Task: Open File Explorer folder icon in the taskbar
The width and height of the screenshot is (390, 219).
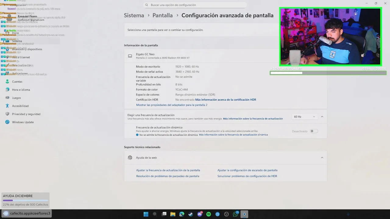Action: [x=173, y=214]
